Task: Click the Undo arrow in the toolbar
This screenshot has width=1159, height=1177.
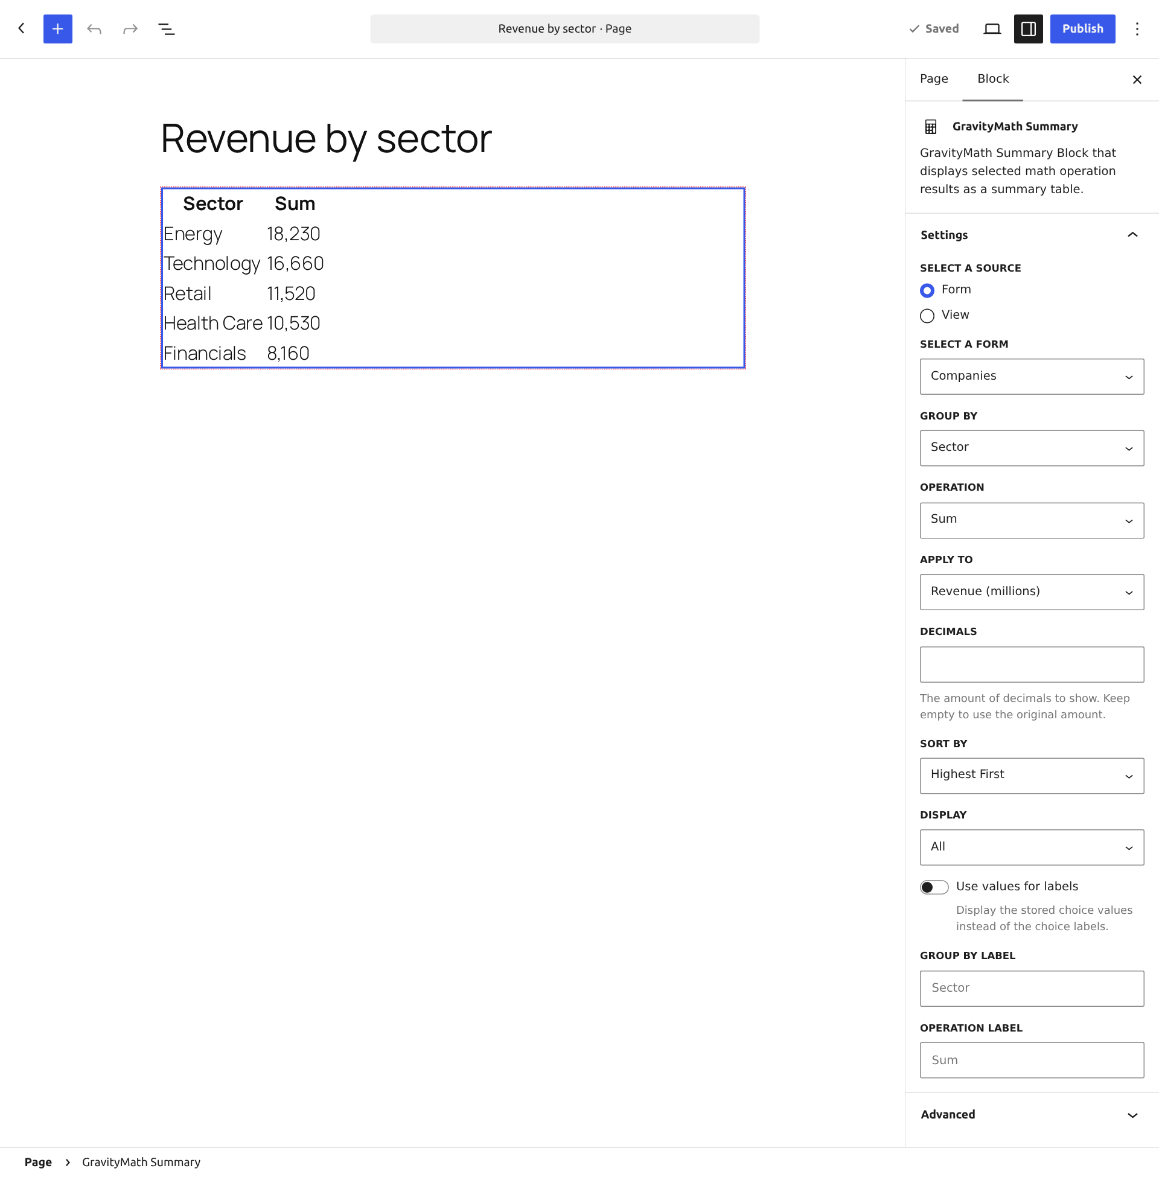Action: click(x=94, y=28)
